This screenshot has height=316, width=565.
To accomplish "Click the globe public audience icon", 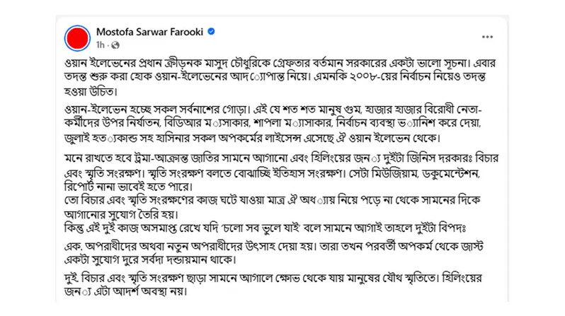I will tap(116, 44).
